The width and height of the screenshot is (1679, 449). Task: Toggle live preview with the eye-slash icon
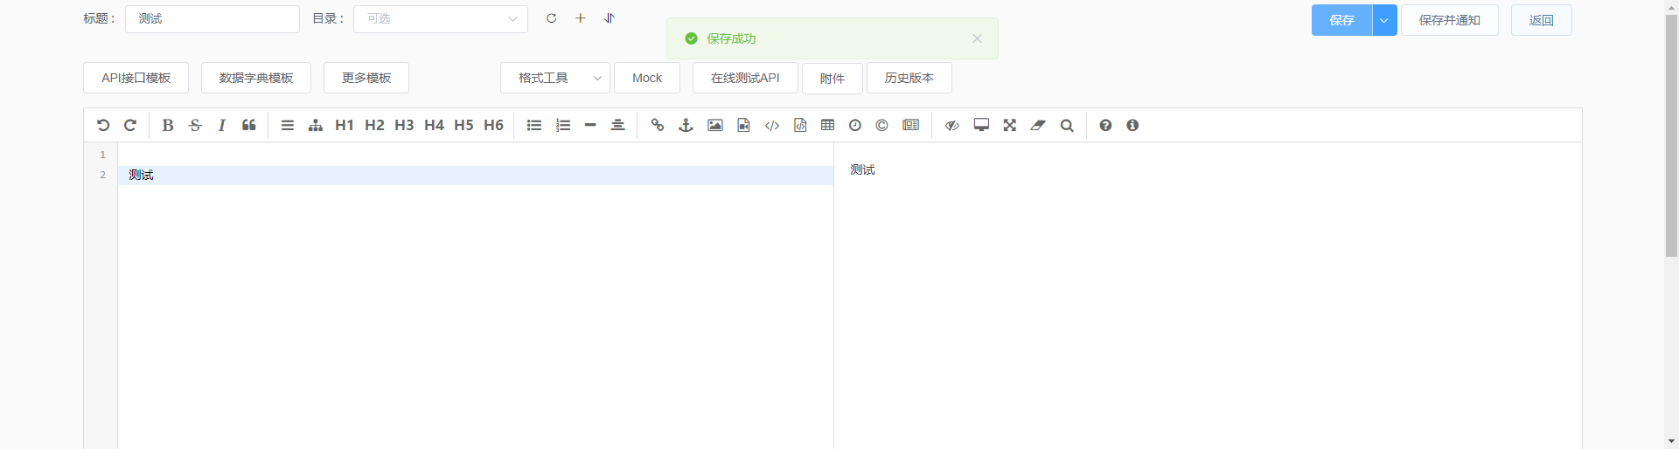point(952,125)
